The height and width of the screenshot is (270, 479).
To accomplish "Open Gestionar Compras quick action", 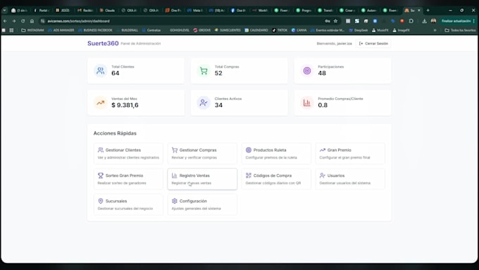I will pyautogui.click(x=202, y=154).
